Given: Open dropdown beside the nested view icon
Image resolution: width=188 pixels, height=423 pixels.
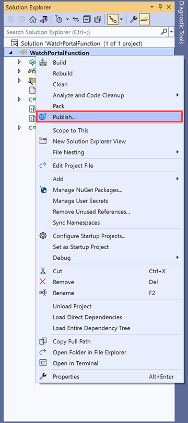Looking at the screenshot, I should [x=122, y=19].
